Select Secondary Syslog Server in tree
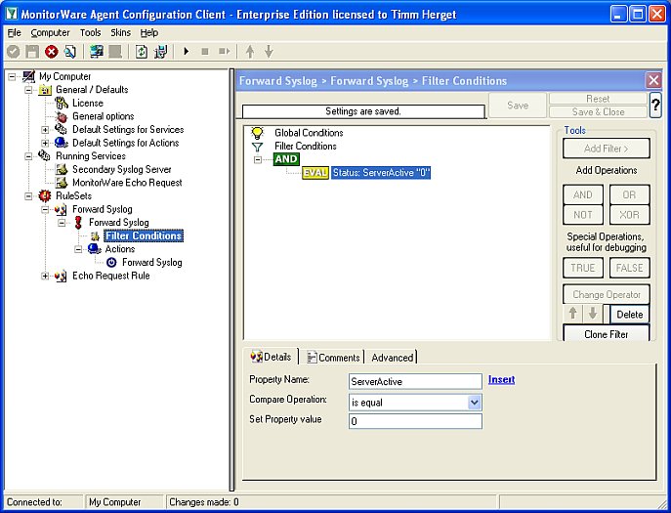This screenshot has height=513, width=671. coord(121,170)
